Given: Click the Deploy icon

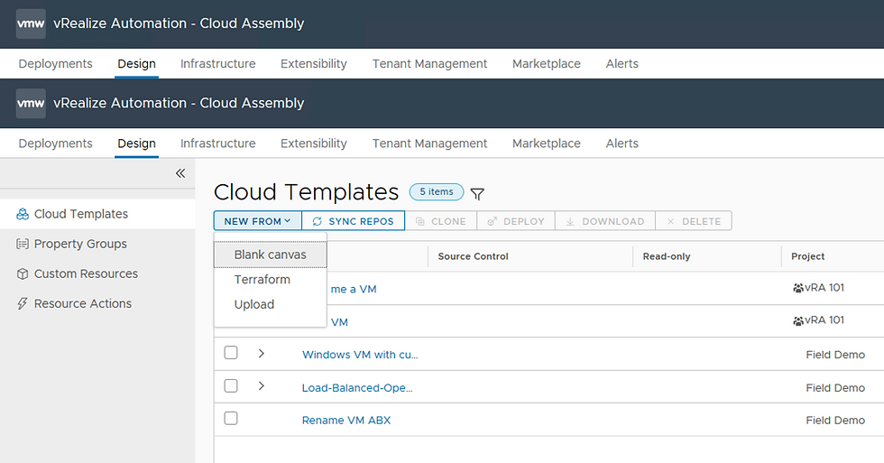Looking at the screenshot, I should click(492, 222).
